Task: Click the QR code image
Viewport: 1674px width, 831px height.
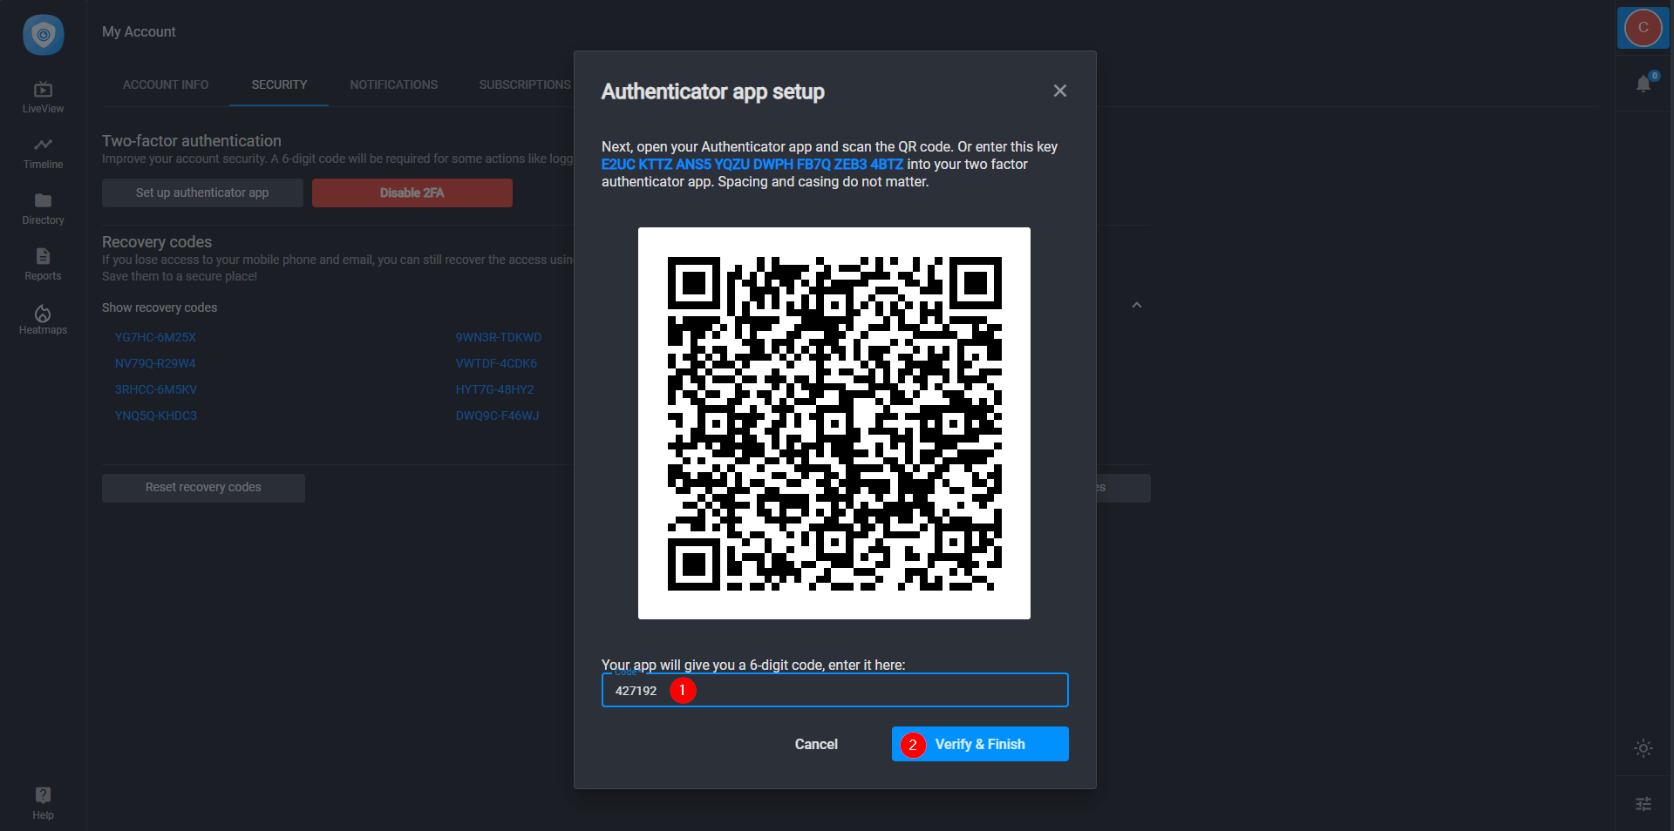Action: pos(834,423)
